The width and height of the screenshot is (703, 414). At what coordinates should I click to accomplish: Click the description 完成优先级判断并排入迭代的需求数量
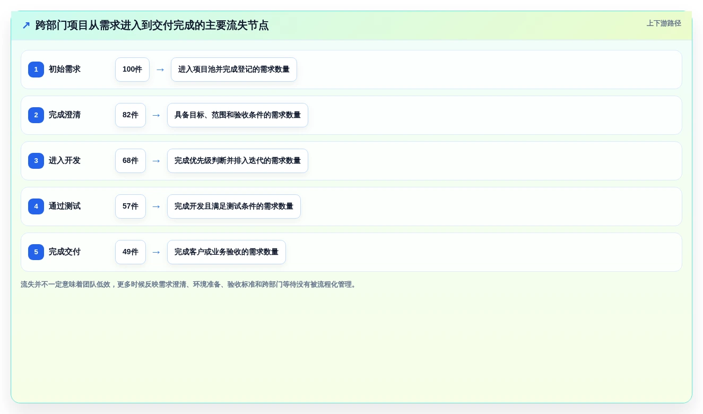click(238, 161)
